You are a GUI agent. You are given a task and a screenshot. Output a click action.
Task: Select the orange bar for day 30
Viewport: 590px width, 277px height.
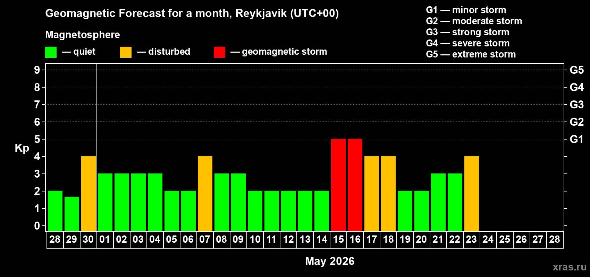click(x=88, y=194)
